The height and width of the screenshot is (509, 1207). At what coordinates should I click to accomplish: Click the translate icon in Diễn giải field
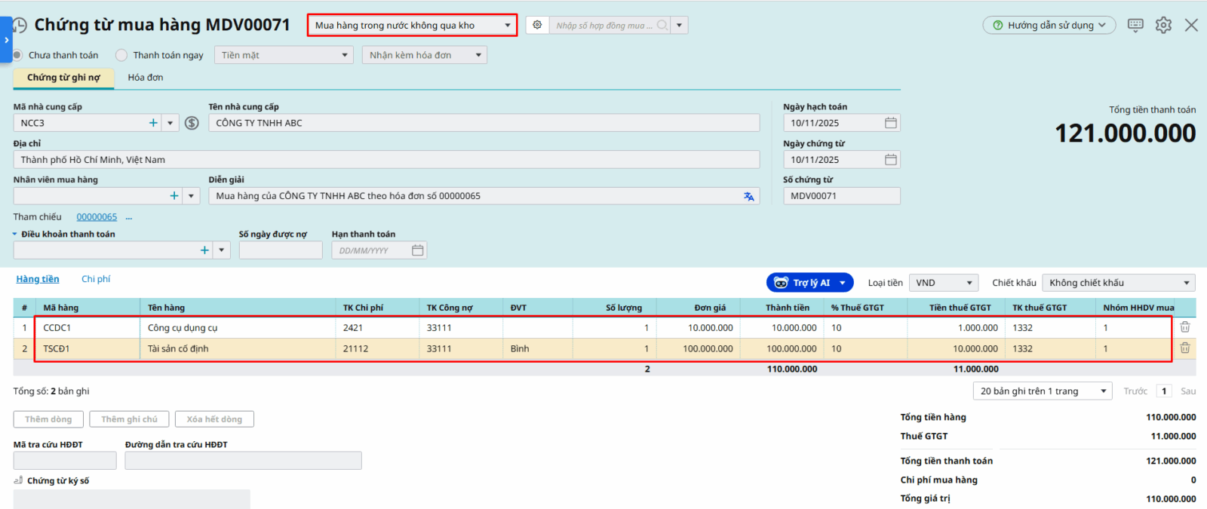tap(748, 196)
